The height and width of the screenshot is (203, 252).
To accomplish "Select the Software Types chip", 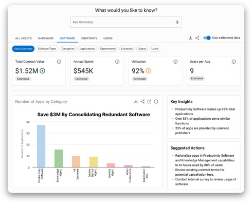I will pyautogui.click(x=47, y=49).
